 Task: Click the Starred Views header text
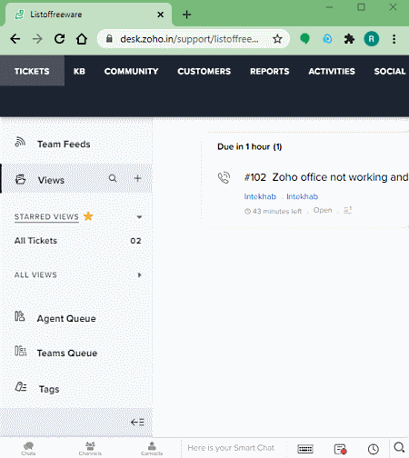click(46, 217)
